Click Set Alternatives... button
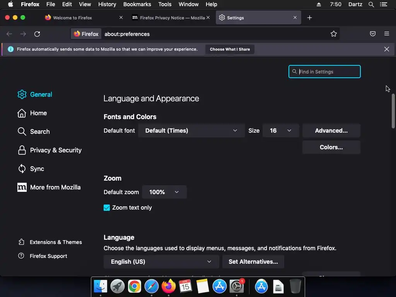This screenshot has height=297, width=396. tap(253, 262)
